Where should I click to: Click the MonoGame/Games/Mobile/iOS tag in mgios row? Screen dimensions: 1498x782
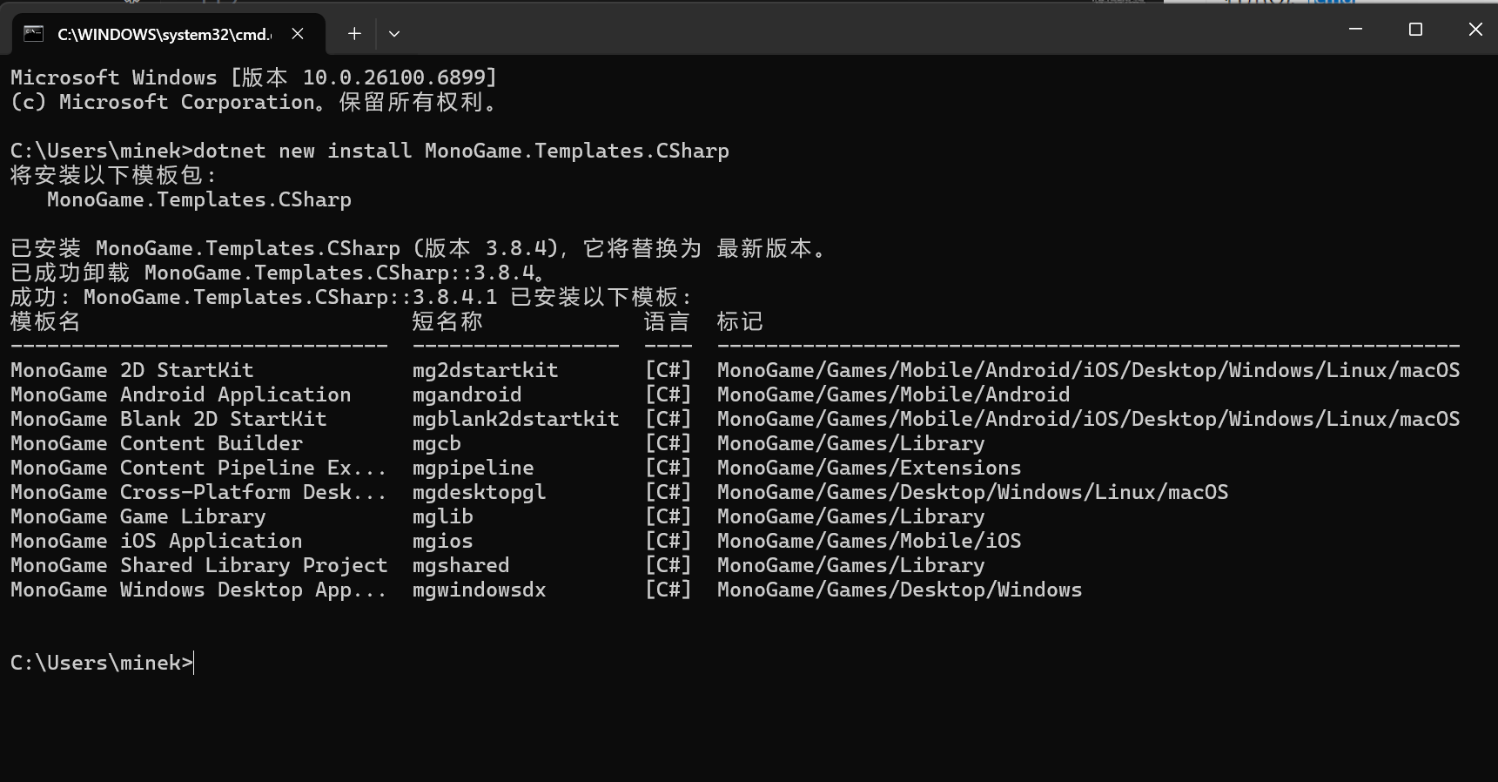click(870, 541)
